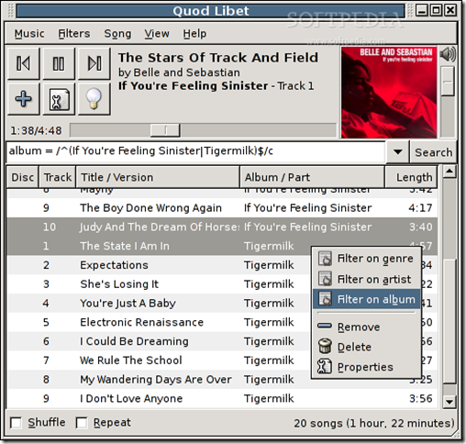
Task: Sort by the Disc column header
Action: pyautogui.click(x=23, y=177)
